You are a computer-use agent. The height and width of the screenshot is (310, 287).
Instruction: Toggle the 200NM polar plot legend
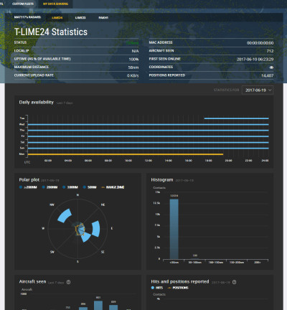click(x=50, y=187)
